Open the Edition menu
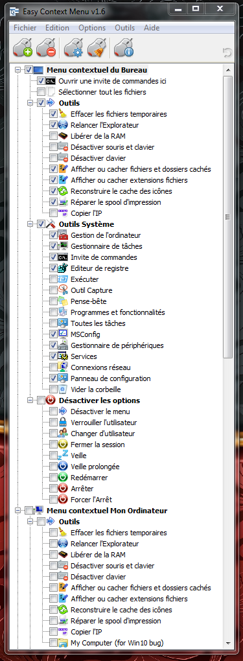Image resolution: width=243 pixels, height=661 pixels. [58, 28]
